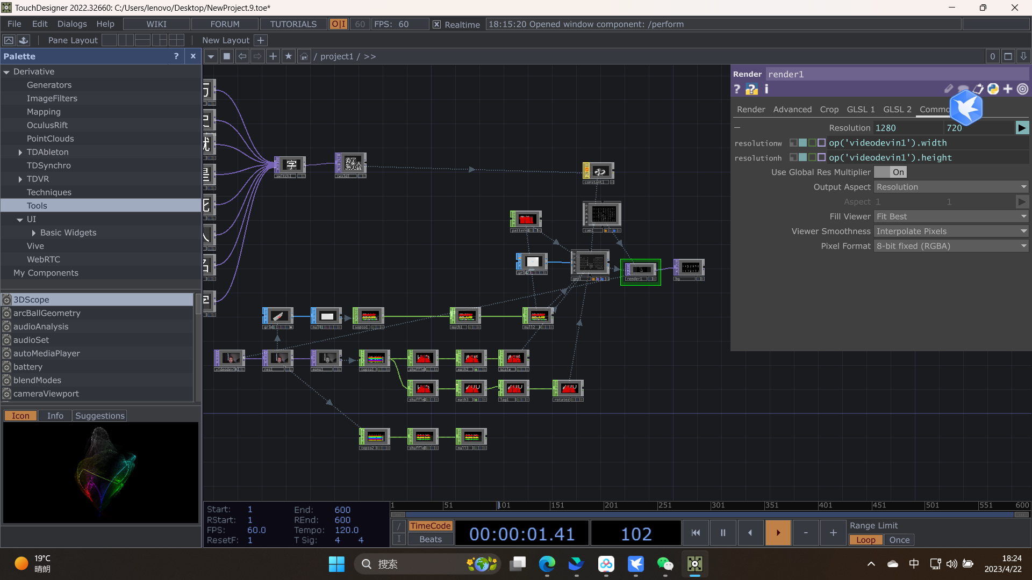
Task: Click the plus add-operator icon in path bar
Action: [x=273, y=56]
